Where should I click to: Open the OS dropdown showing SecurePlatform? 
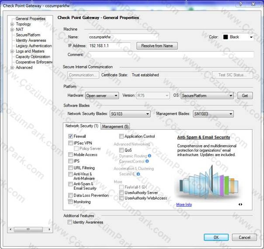(x=207, y=96)
